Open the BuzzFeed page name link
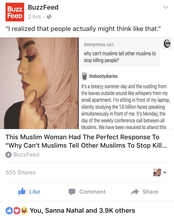 click(x=43, y=7)
